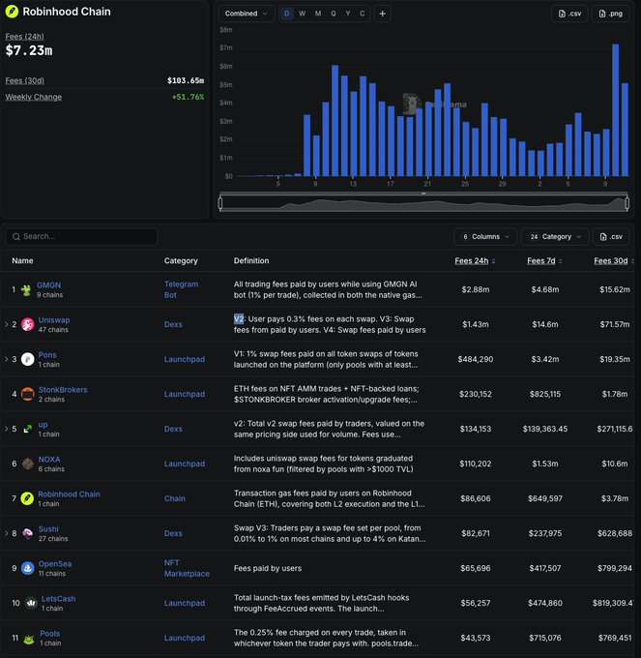The width and height of the screenshot is (641, 658).
Task: Open the Uniswap protocol link
Action: 54,319
